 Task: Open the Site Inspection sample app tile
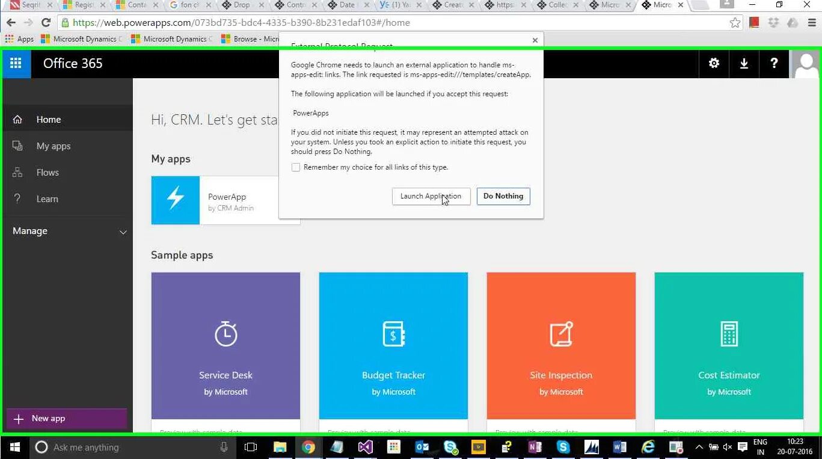(561, 346)
